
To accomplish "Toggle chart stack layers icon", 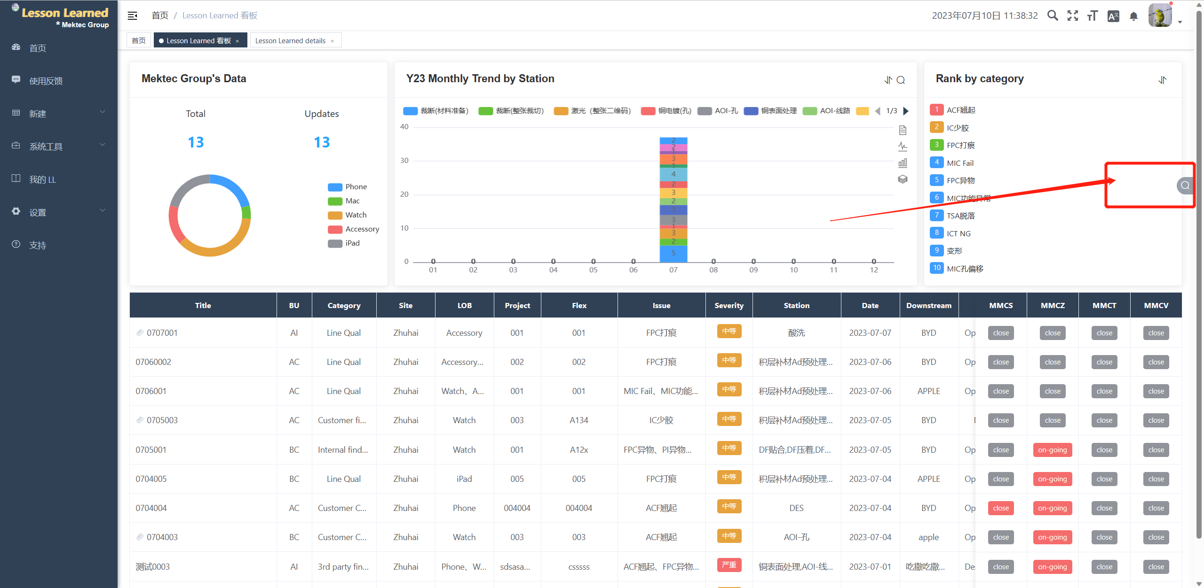I will [903, 179].
